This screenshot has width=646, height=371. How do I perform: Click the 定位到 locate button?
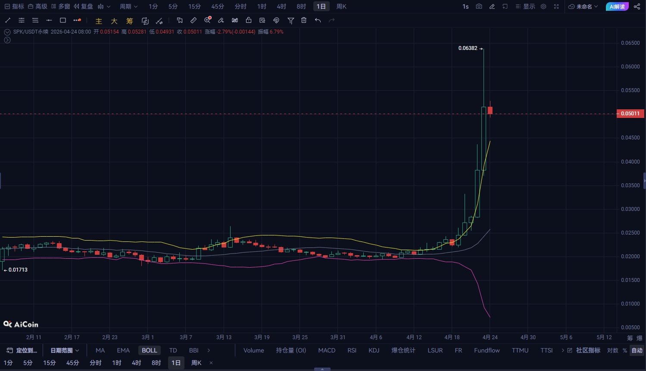tap(22, 350)
